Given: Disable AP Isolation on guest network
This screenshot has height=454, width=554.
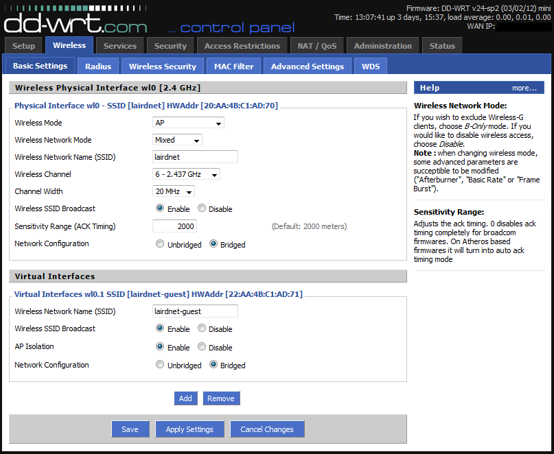Looking at the screenshot, I should coord(202,347).
